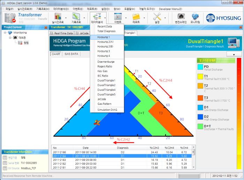
Task: Open the 기록조회 history icon
Action: pyautogui.click(x=76, y=16)
